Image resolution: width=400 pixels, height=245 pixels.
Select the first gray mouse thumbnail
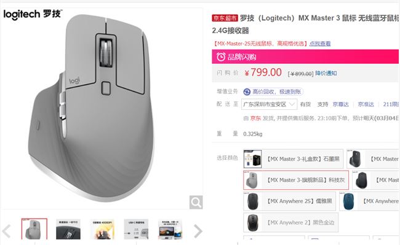(x=34, y=229)
